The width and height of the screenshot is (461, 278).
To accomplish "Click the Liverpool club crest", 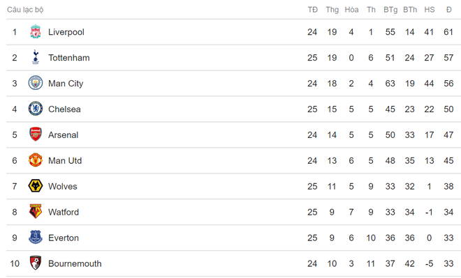I will [x=36, y=31].
